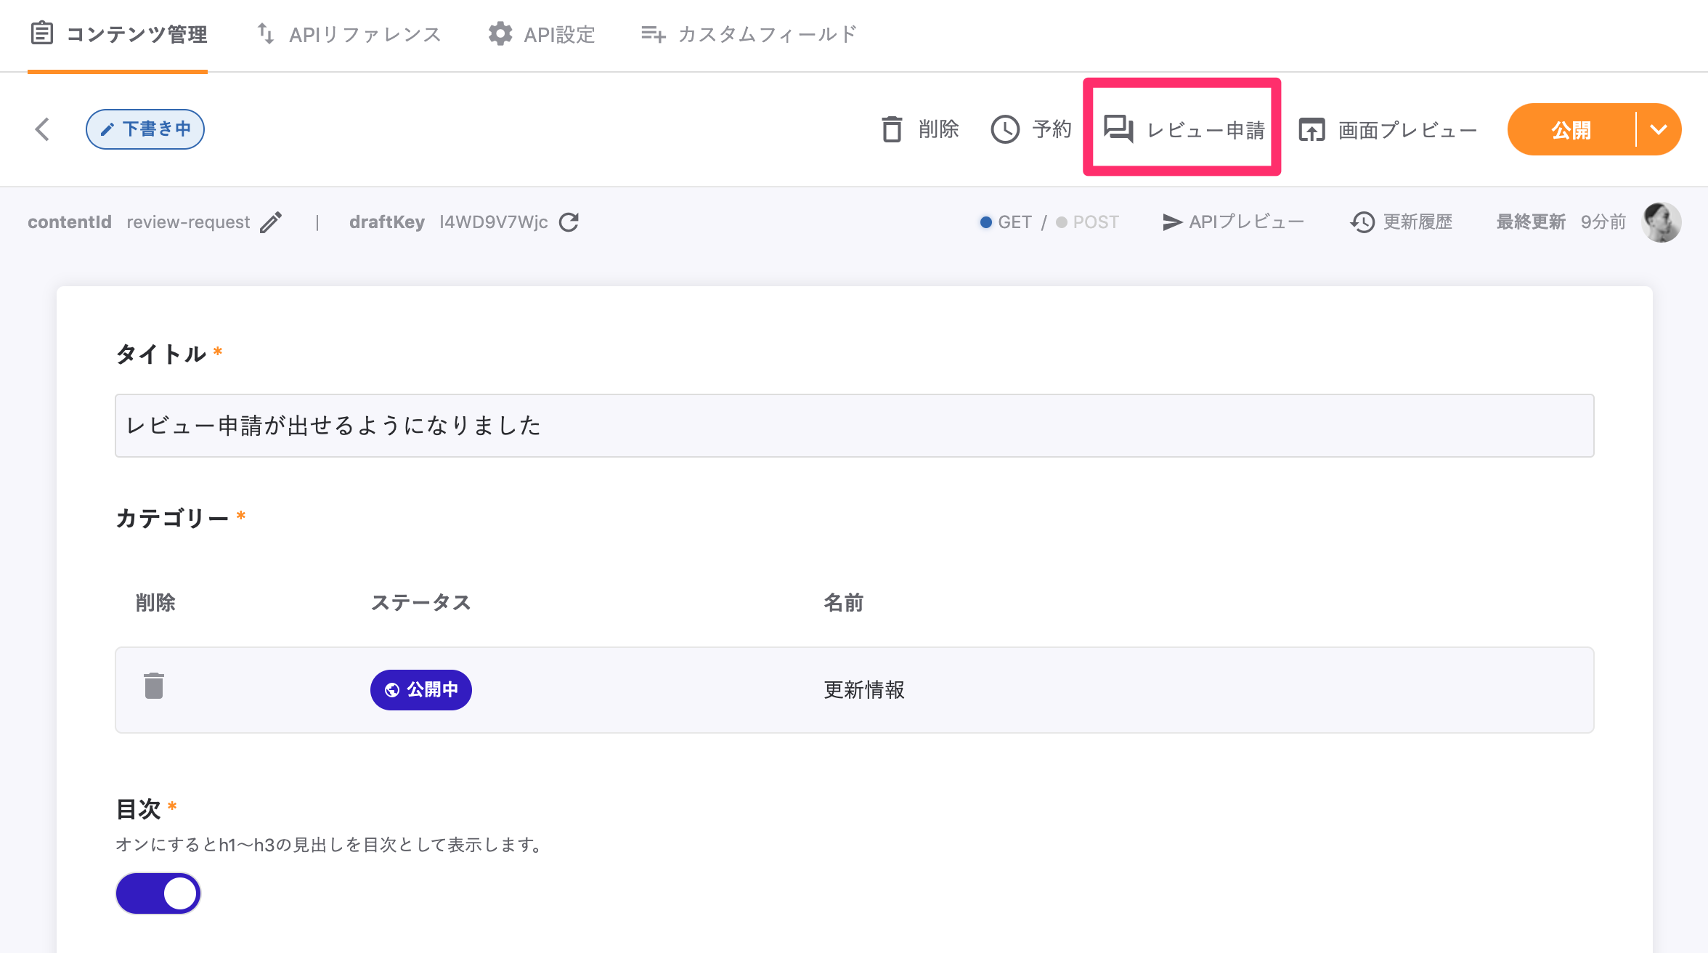The image size is (1708, 953).
Task: Click the レビュー申請 review request button
Action: 1184,129
